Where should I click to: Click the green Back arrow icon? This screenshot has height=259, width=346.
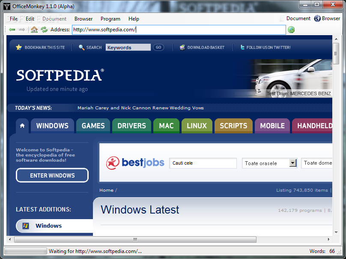coord(12,30)
